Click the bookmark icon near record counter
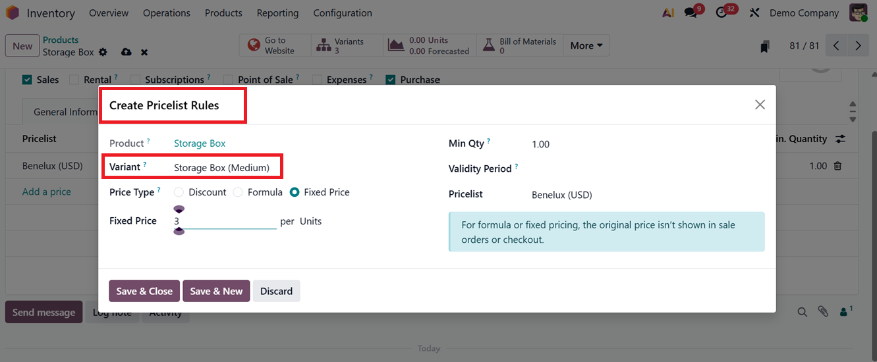 (x=764, y=46)
